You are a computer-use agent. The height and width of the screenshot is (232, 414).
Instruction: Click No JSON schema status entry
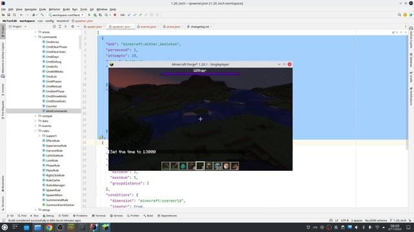[376, 220]
